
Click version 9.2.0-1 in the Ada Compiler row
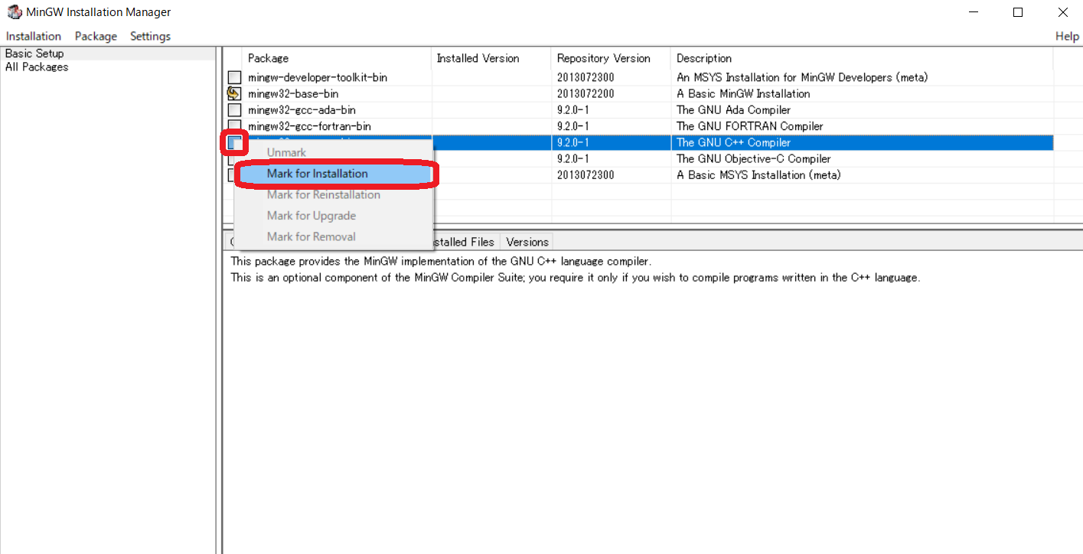click(x=572, y=110)
